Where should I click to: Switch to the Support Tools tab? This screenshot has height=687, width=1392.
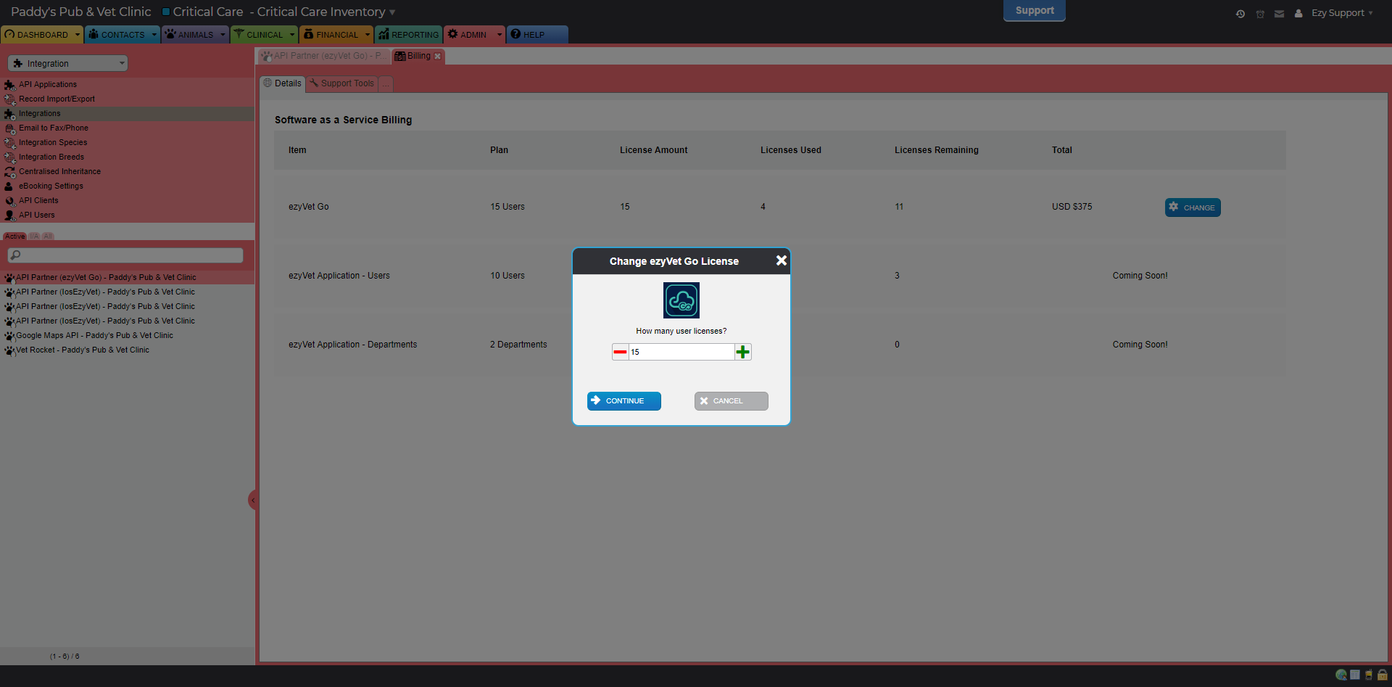pos(341,83)
